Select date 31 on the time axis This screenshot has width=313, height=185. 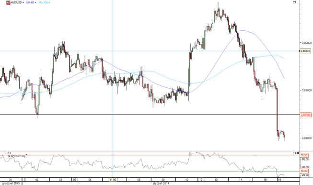[x=11, y=180]
